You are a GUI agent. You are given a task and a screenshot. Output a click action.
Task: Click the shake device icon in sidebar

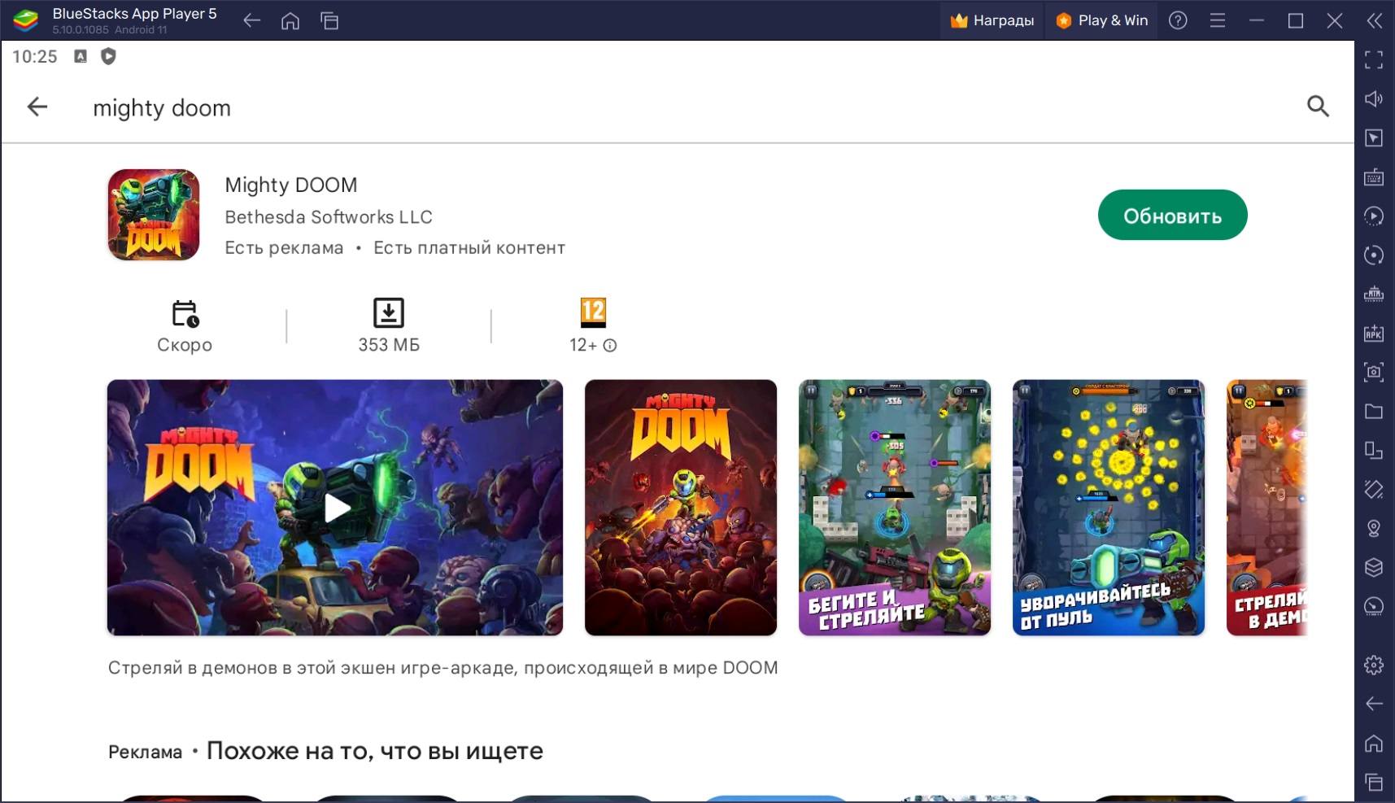tap(1374, 489)
